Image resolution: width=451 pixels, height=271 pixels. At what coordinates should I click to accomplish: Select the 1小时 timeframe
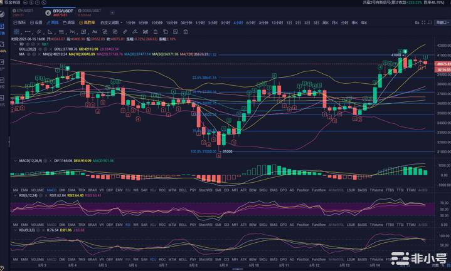point(200,23)
